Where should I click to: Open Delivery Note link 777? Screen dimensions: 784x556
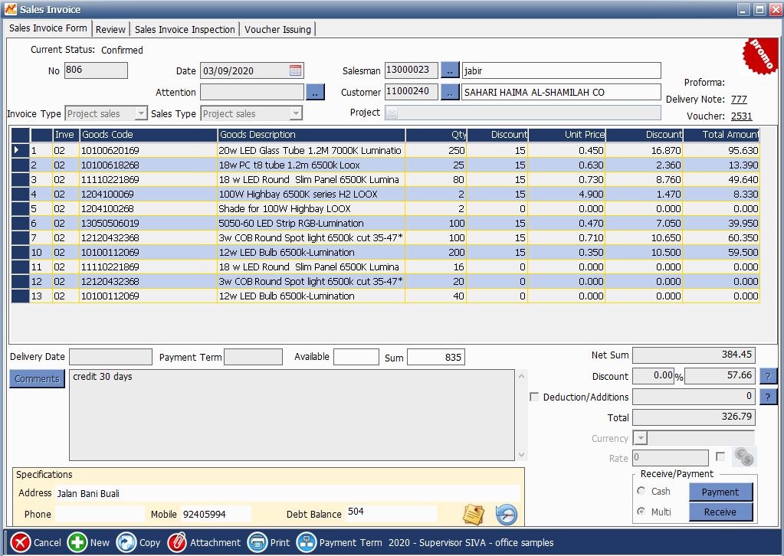pos(739,99)
